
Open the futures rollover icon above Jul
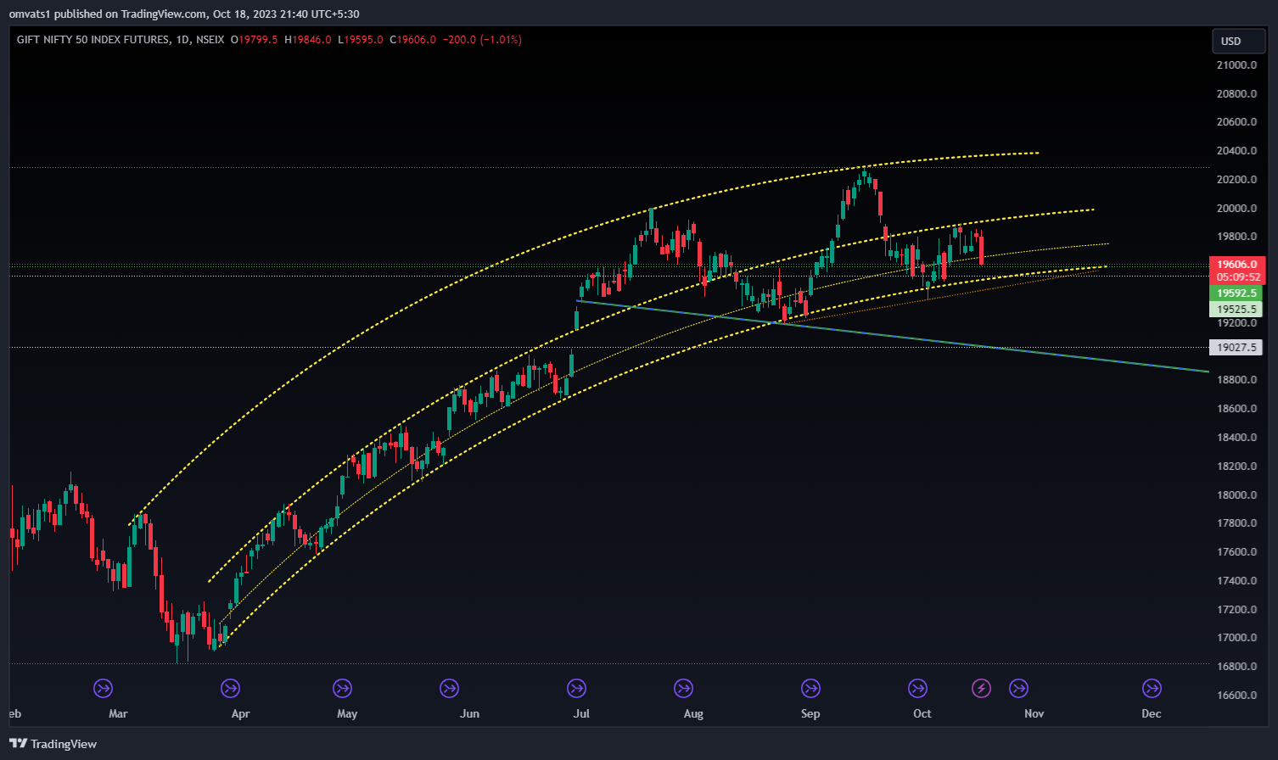pyautogui.click(x=576, y=688)
